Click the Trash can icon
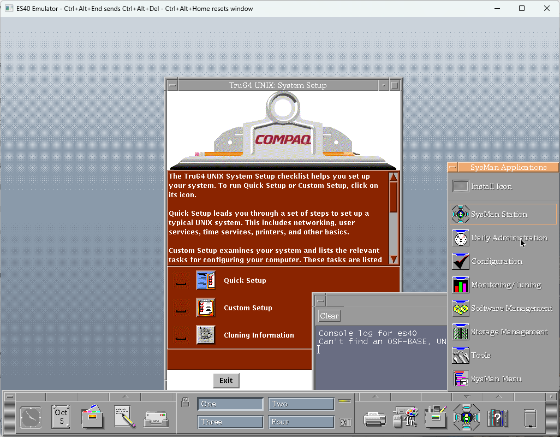Image resolution: width=560 pixels, height=437 pixels. click(530, 418)
